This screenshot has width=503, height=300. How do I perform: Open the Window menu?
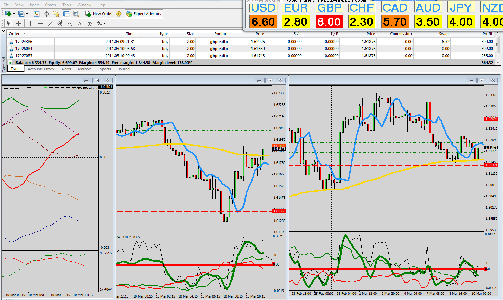pos(84,5)
